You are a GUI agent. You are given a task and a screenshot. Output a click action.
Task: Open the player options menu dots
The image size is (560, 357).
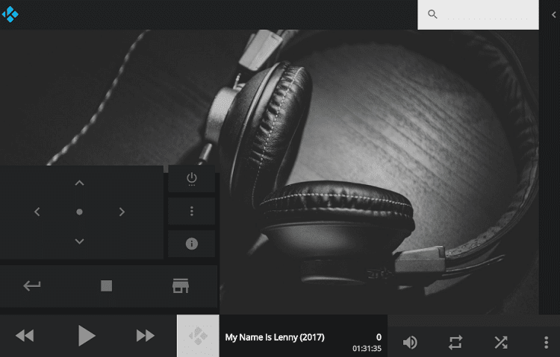click(546, 342)
